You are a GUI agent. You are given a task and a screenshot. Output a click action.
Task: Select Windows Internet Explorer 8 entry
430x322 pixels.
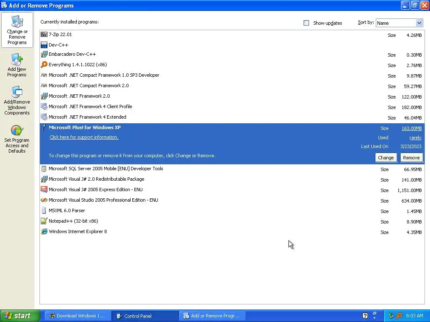(232, 231)
